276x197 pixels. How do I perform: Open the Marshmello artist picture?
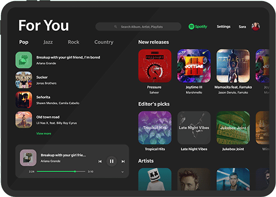(x=155, y=179)
